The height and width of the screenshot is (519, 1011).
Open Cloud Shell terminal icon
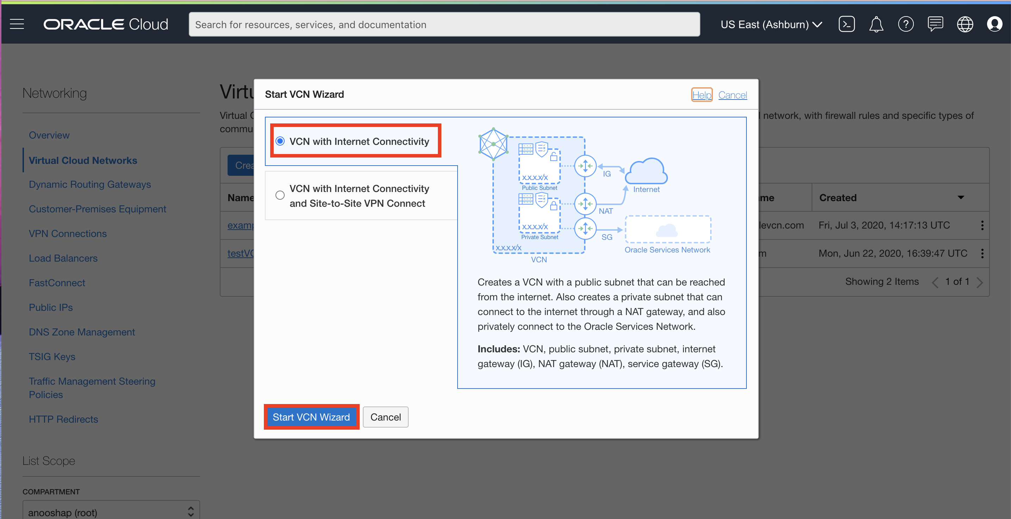tap(846, 24)
